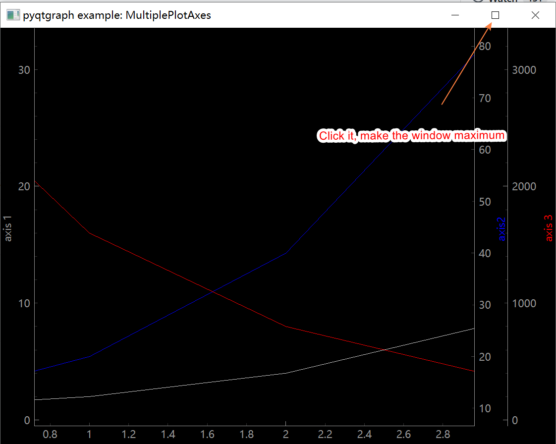The height and width of the screenshot is (444, 556).
Task: Click the Watch element above the window
Action: point(503,2)
